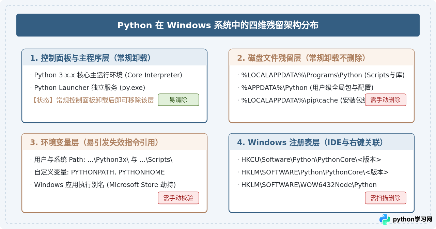
Task: Click the %APPDATA%\Python line
Action: point(306,88)
